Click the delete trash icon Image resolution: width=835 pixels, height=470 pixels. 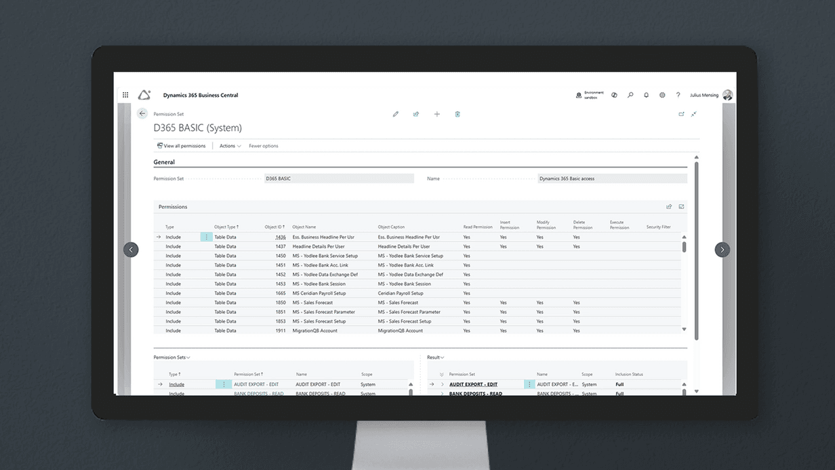tap(457, 114)
